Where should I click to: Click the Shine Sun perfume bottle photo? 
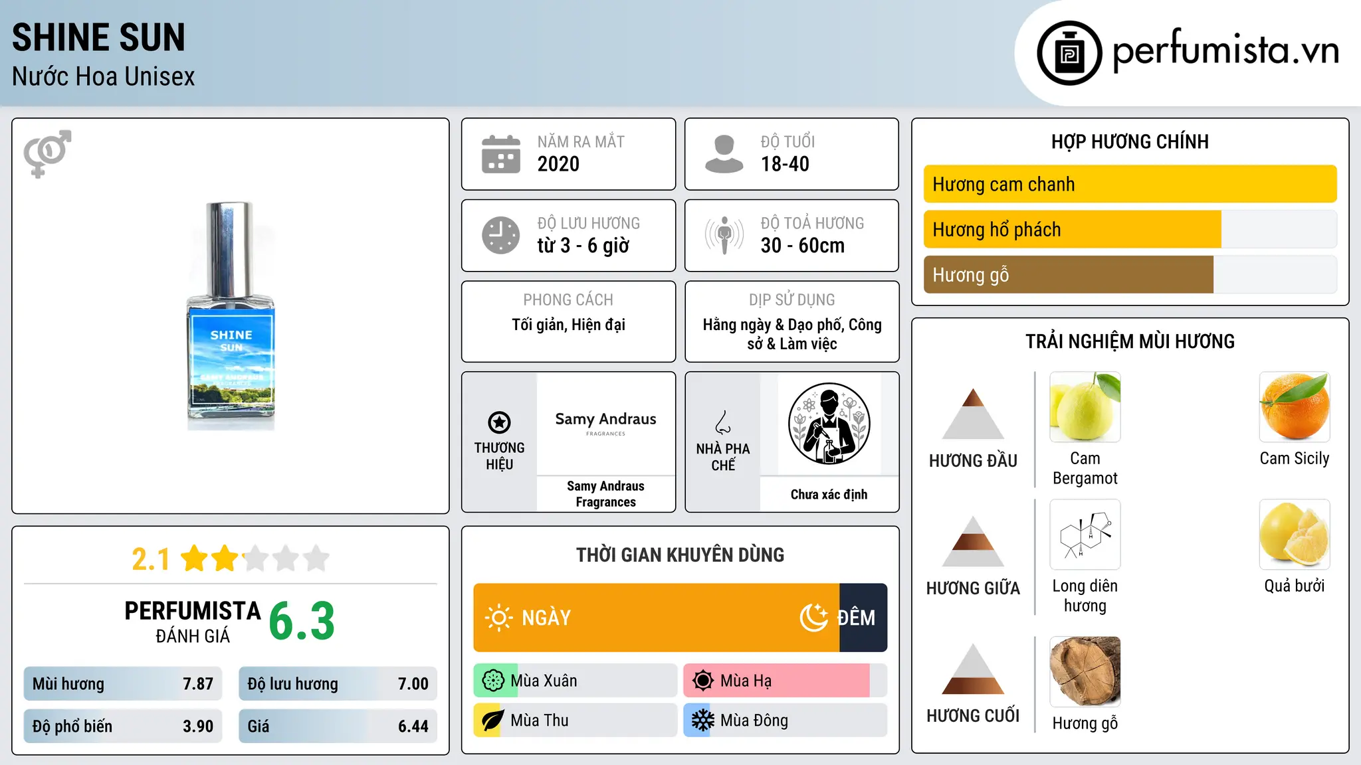(x=231, y=315)
